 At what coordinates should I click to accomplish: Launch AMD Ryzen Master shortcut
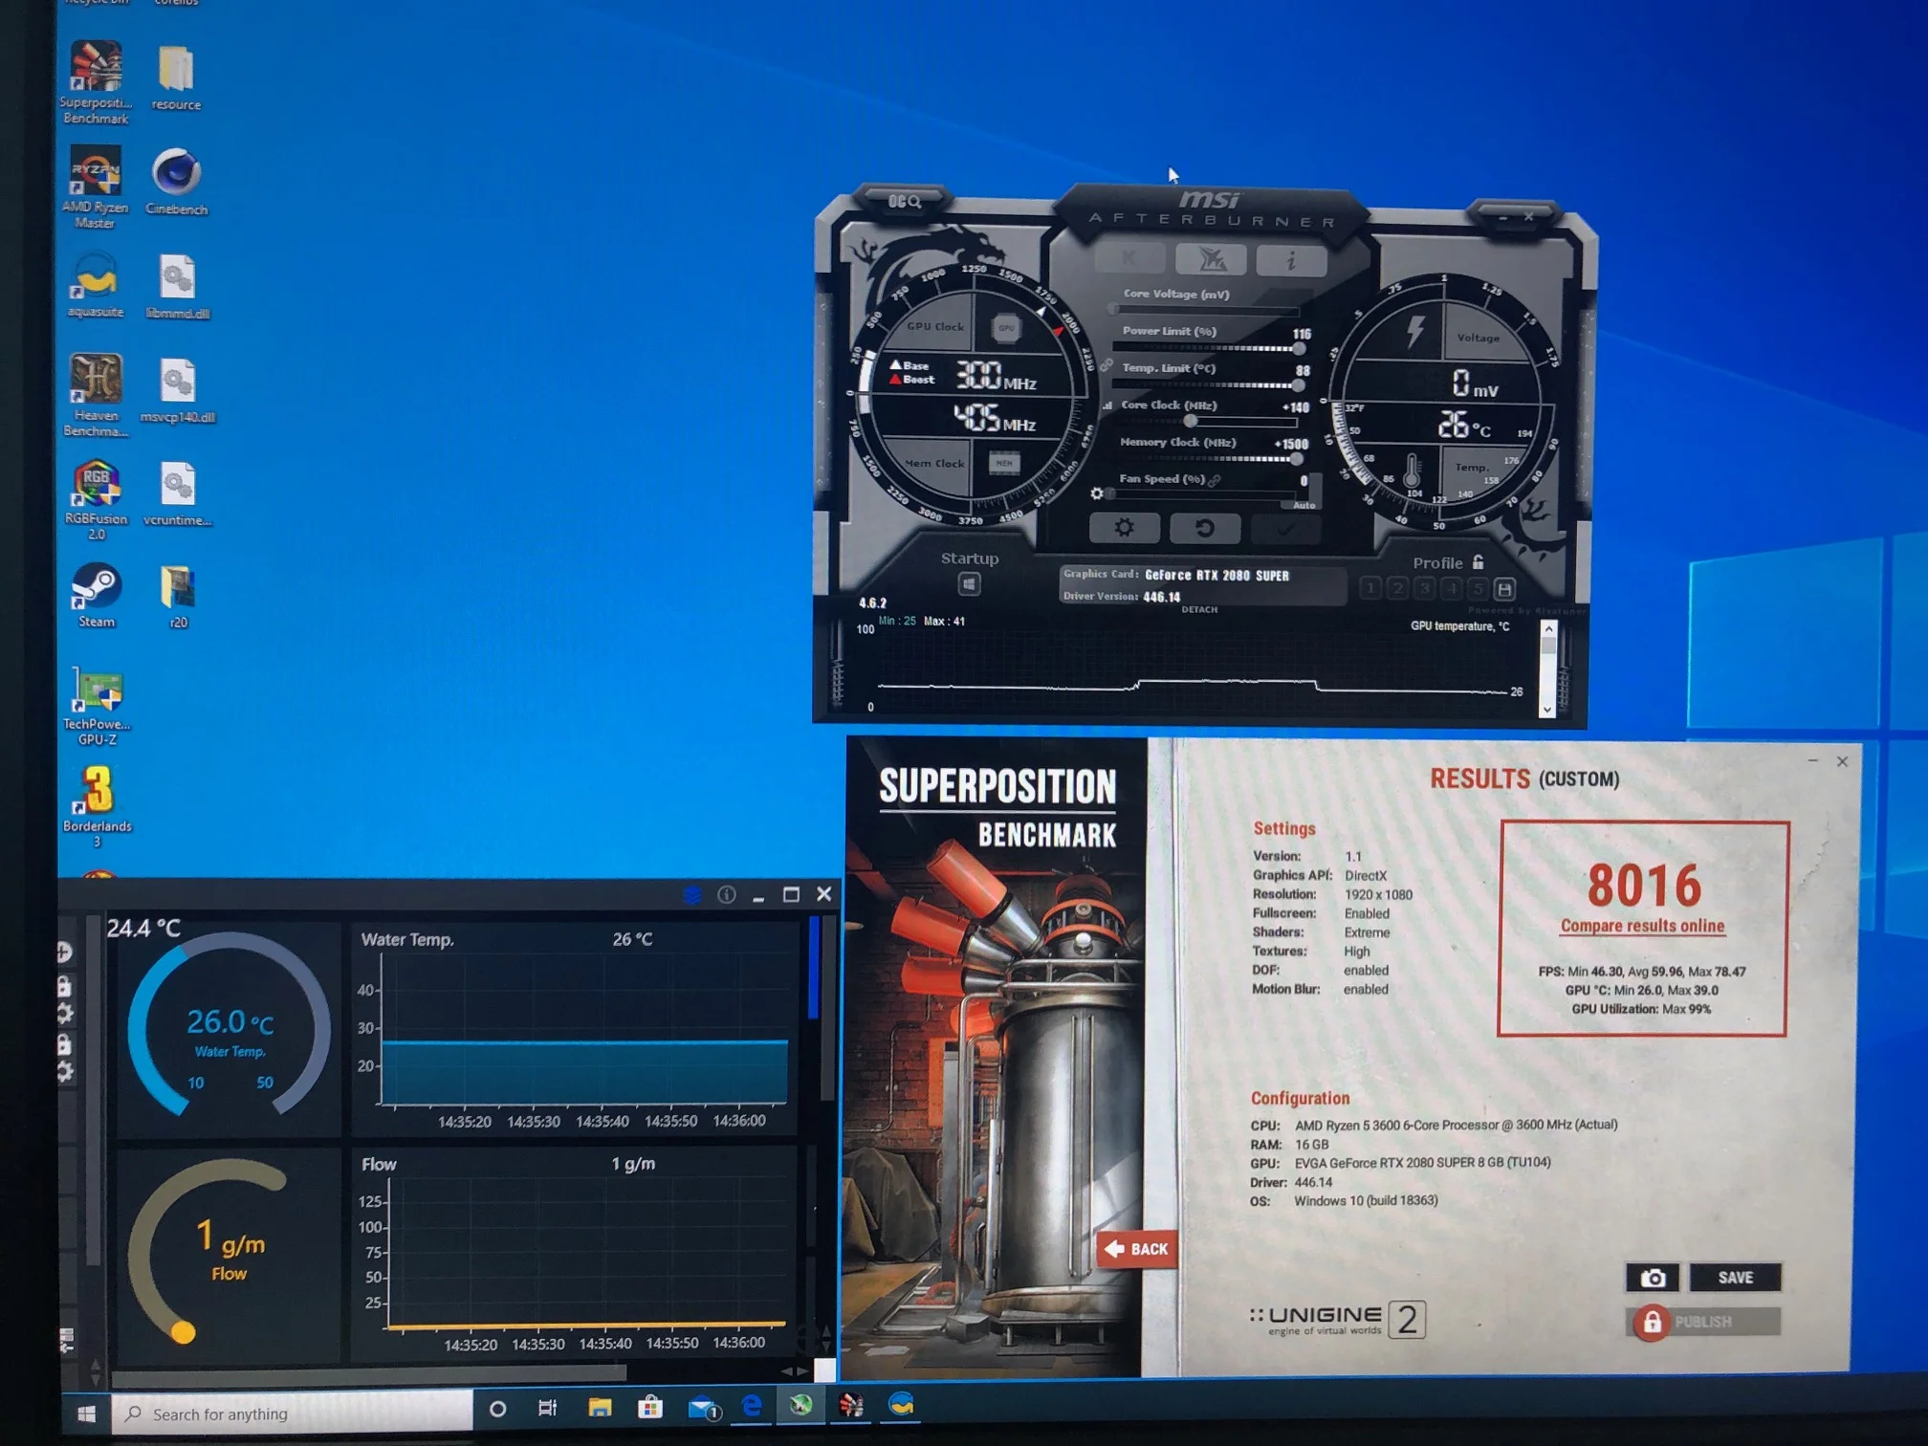[x=95, y=187]
